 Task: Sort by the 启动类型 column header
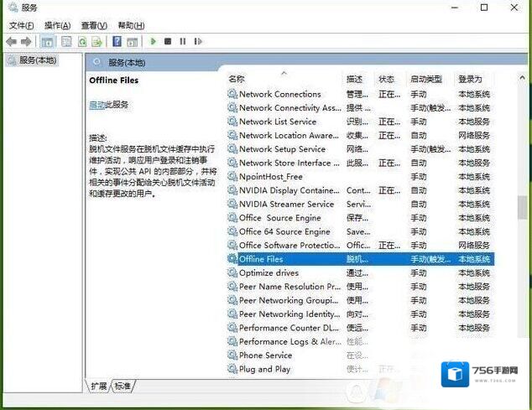click(425, 79)
